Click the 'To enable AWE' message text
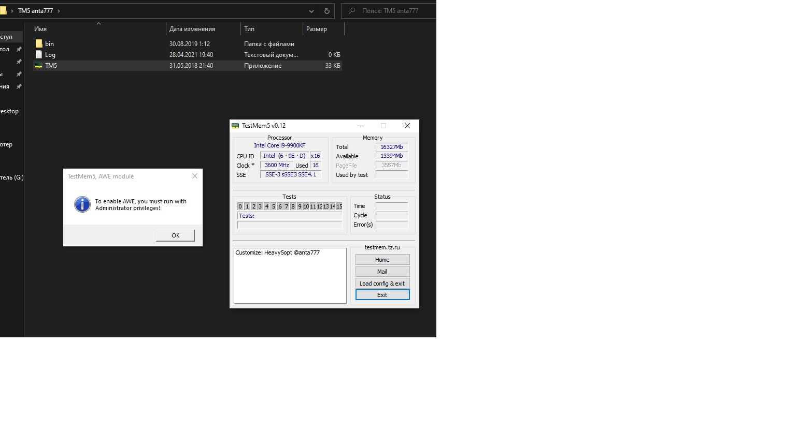796x447 pixels. (141, 205)
